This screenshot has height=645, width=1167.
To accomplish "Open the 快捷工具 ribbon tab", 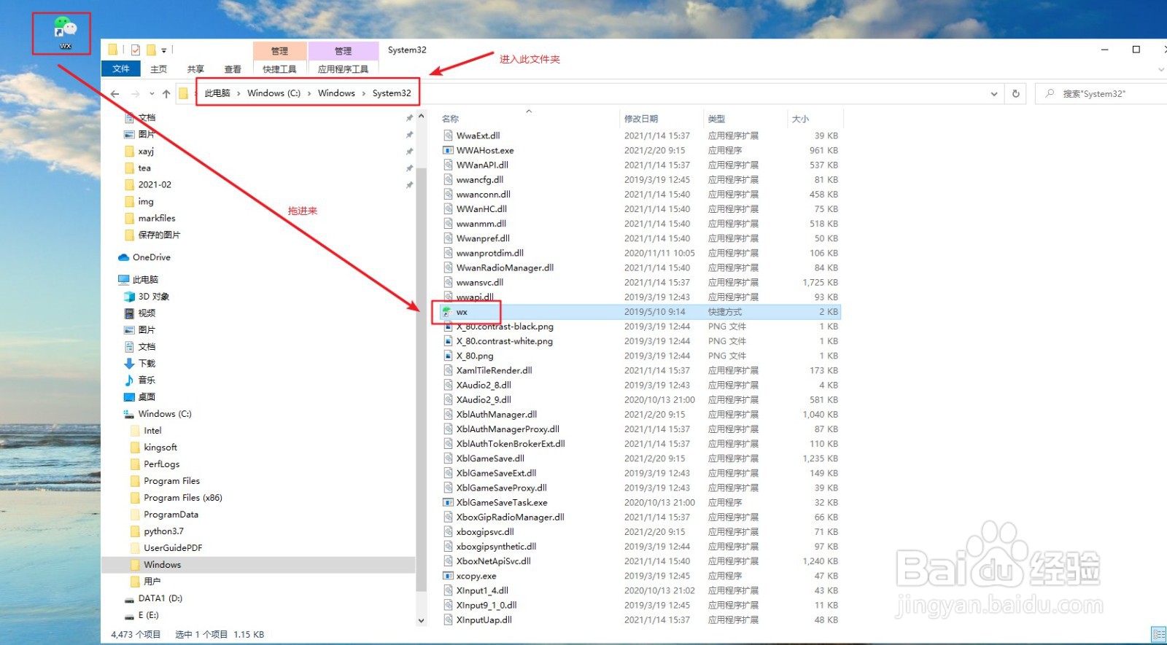I will pyautogui.click(x=279, y=69).
